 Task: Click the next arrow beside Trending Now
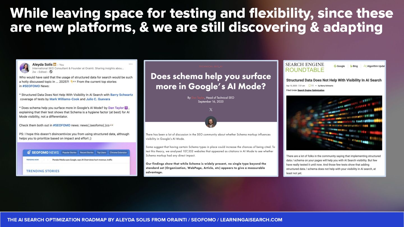(x=48, y=159)
